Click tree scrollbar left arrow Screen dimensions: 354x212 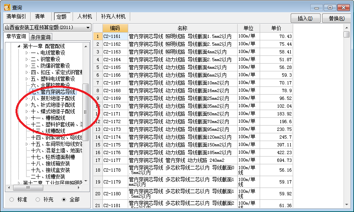pos(9,188)
